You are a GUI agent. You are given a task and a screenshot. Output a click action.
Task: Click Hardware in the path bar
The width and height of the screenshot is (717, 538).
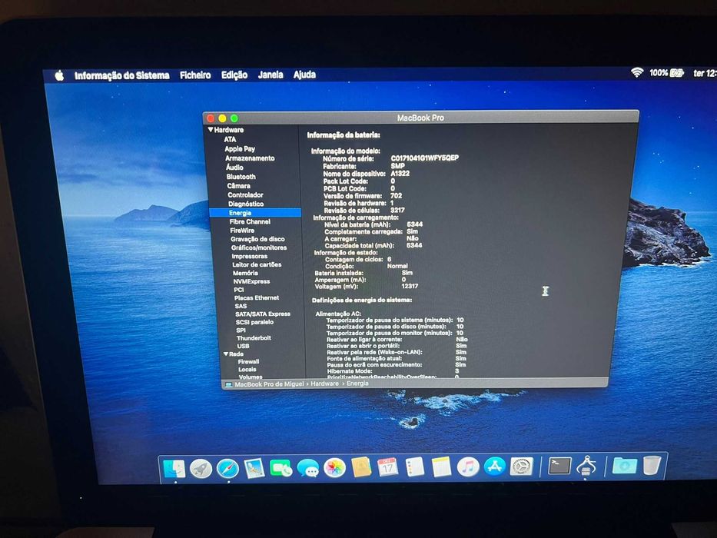point(324,384)
